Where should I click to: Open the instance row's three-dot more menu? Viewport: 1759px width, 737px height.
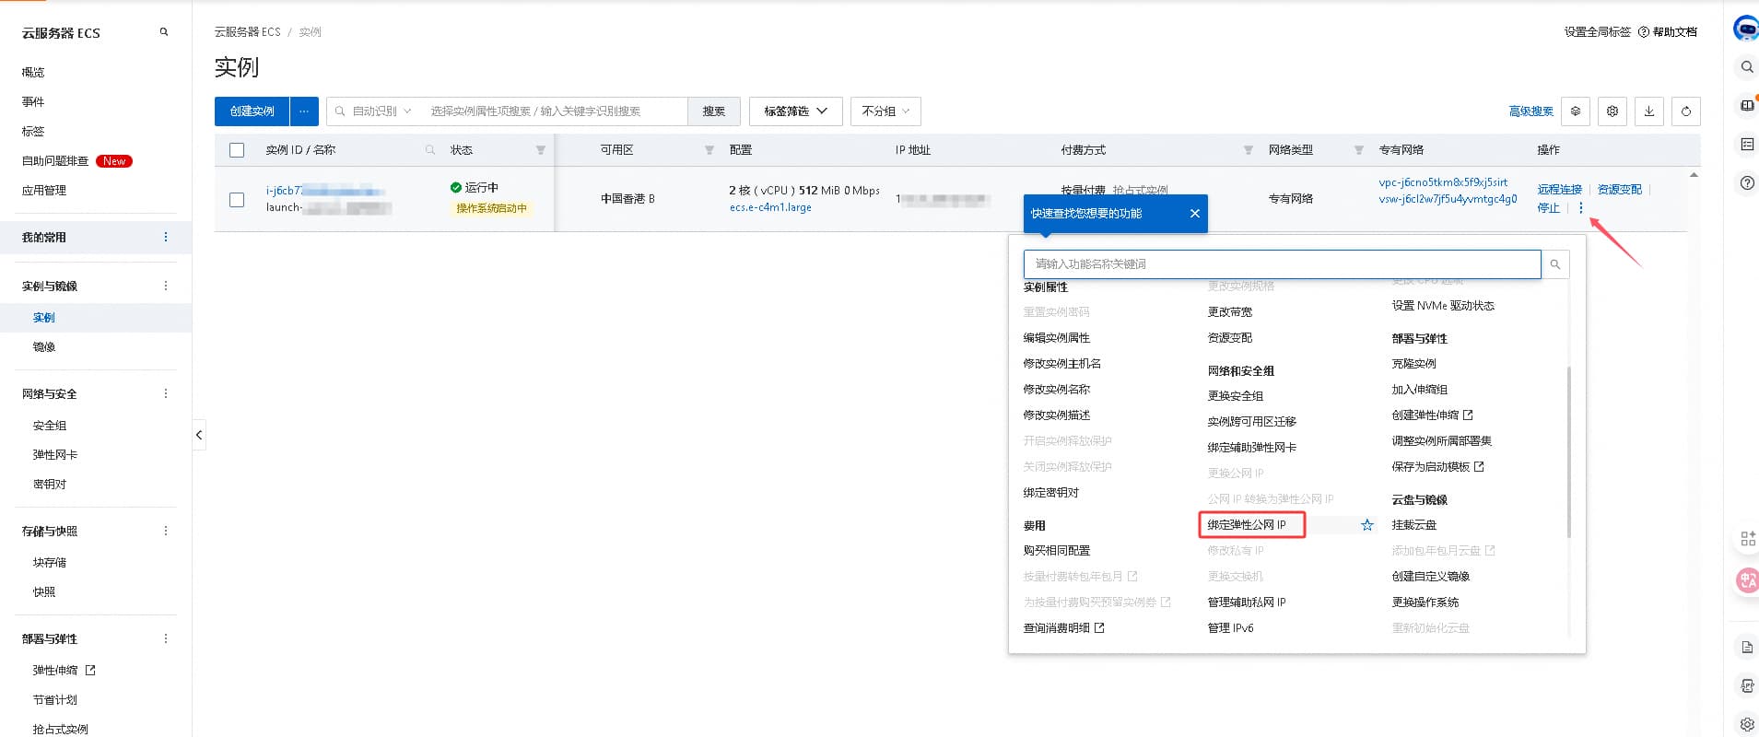click(1581, 208)
